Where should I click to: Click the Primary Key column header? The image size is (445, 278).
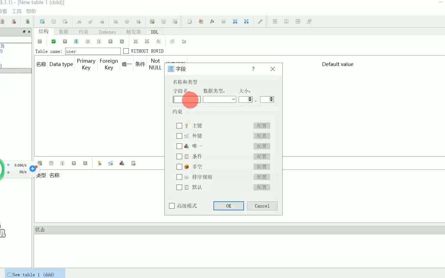click(x=86, y=64)
